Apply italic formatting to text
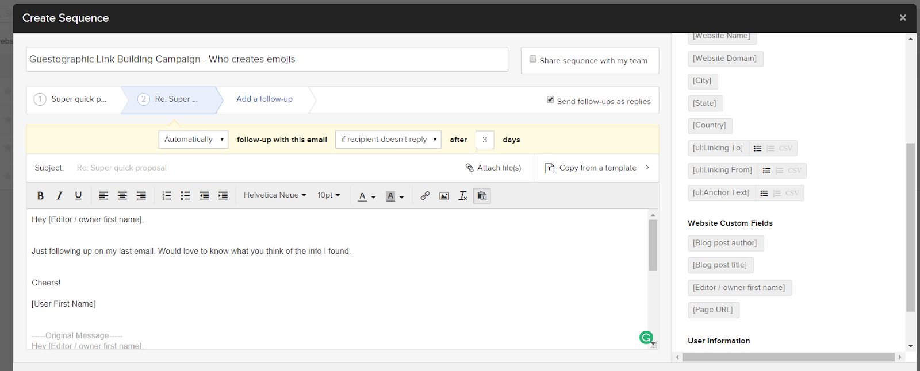 point(59,196)
